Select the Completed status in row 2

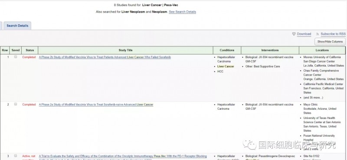(29, 104)
